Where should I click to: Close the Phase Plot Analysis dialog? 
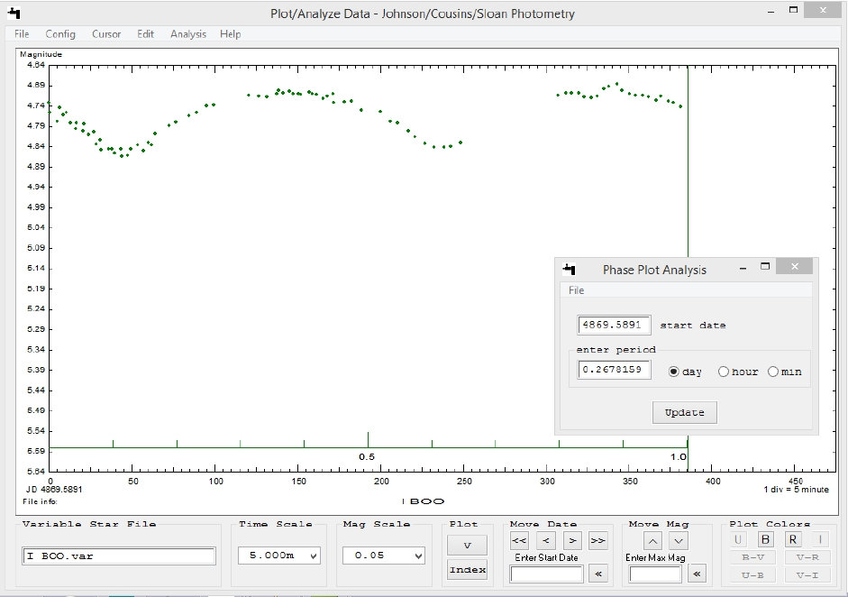click(x=795, y=266)
